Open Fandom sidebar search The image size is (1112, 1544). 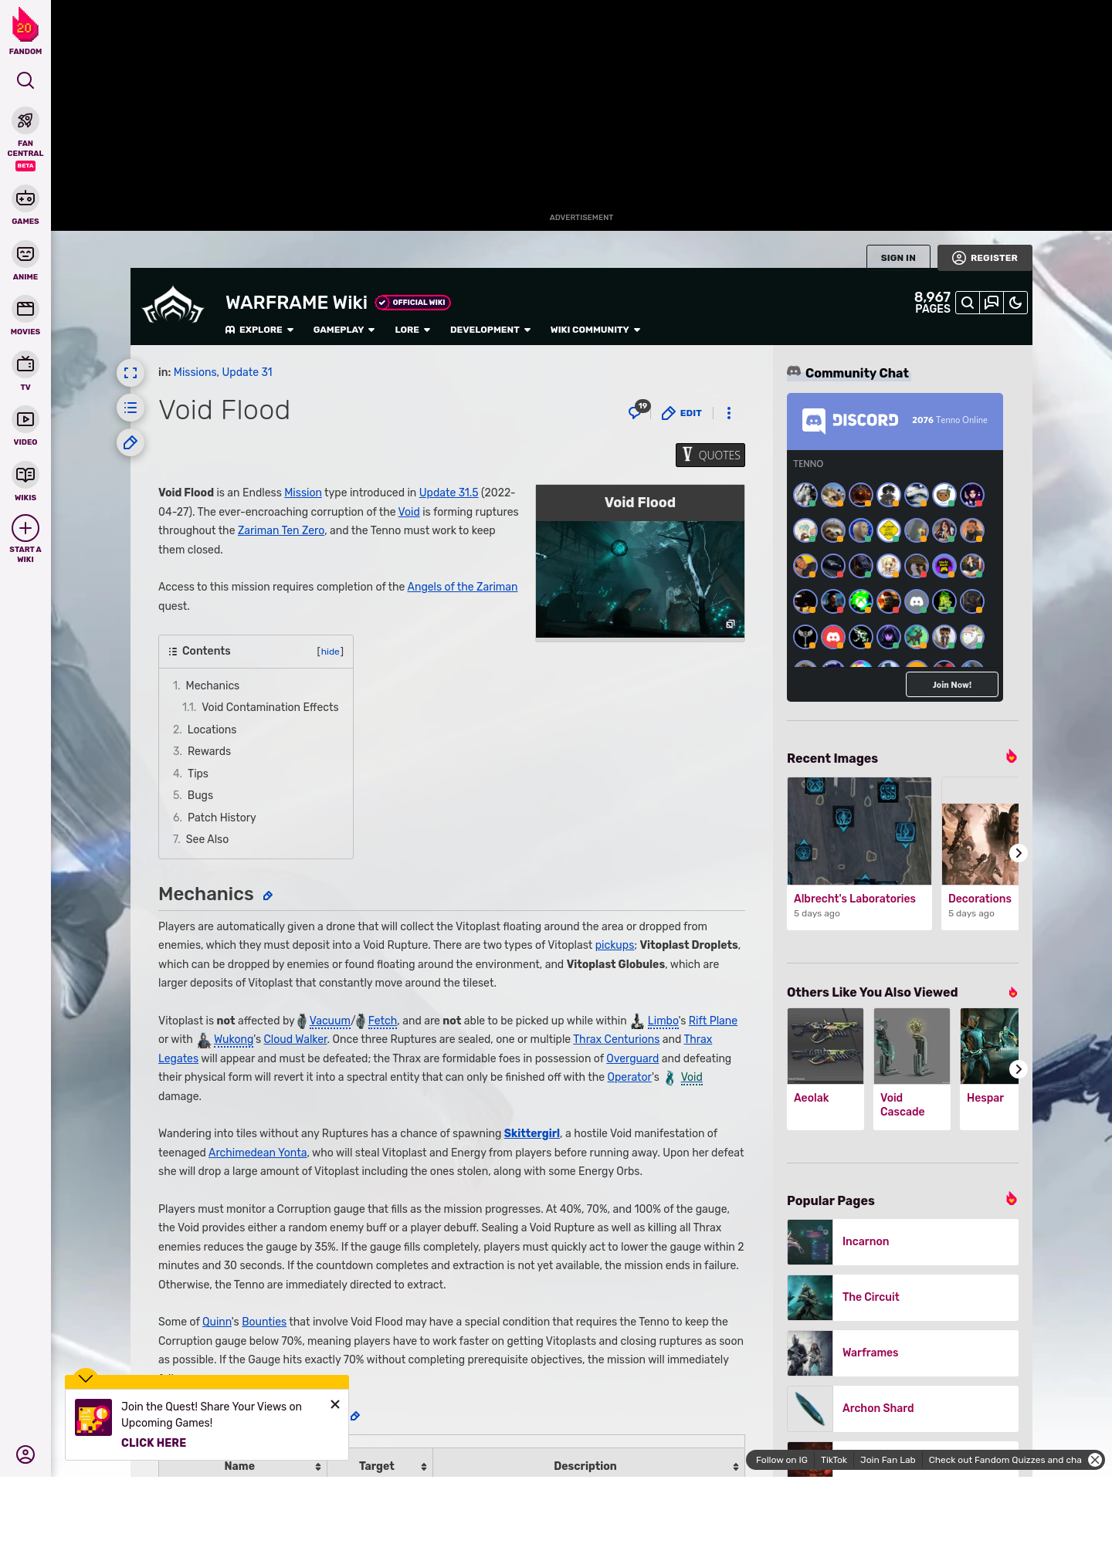click(x=25, y=80)
